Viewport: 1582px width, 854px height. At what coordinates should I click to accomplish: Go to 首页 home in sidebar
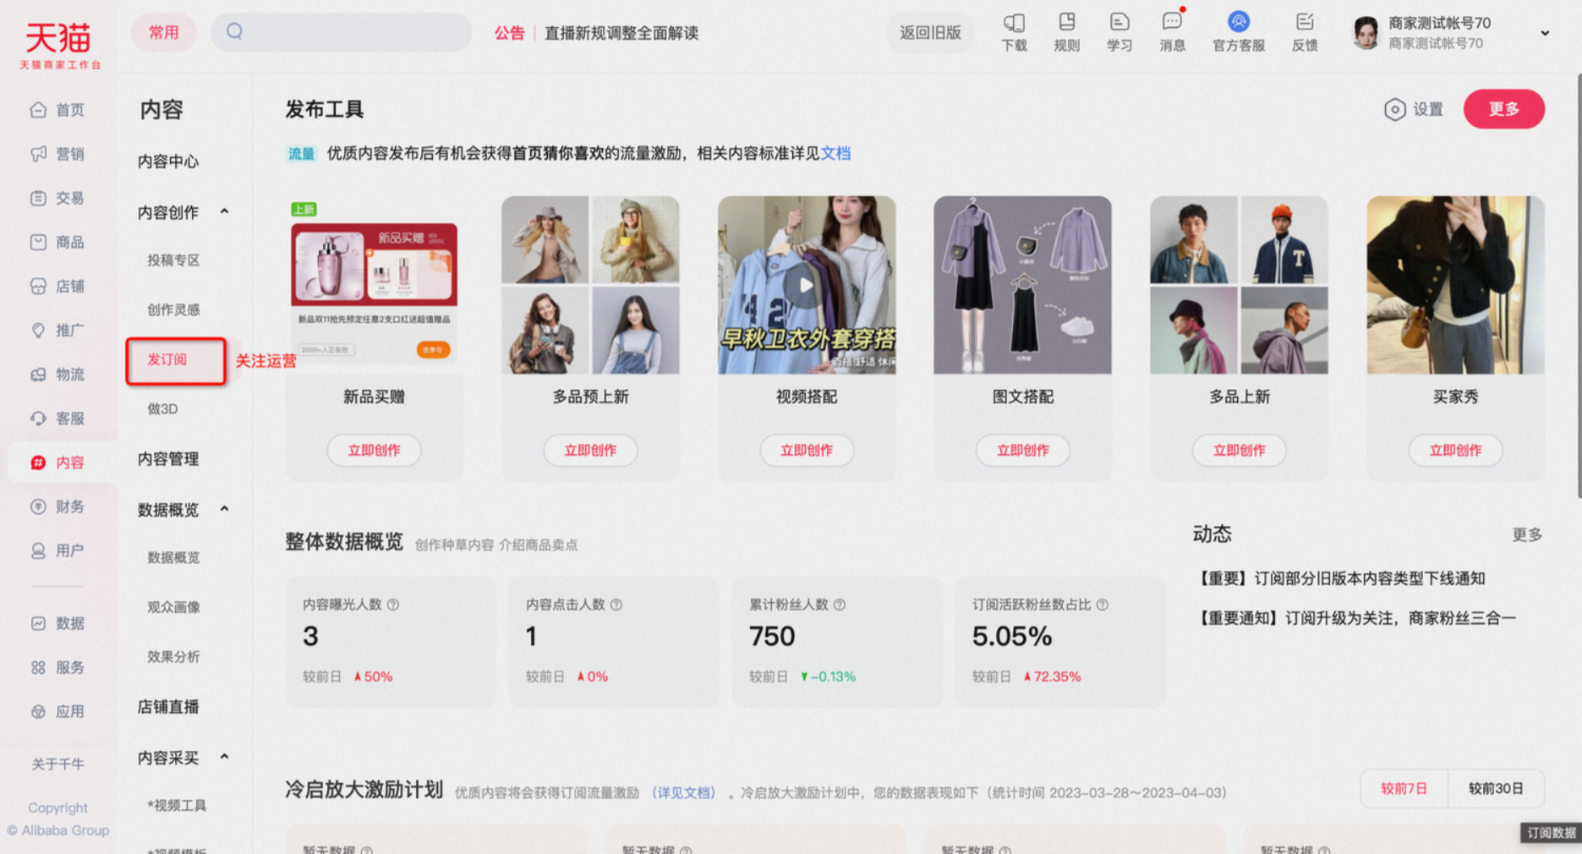57,110
